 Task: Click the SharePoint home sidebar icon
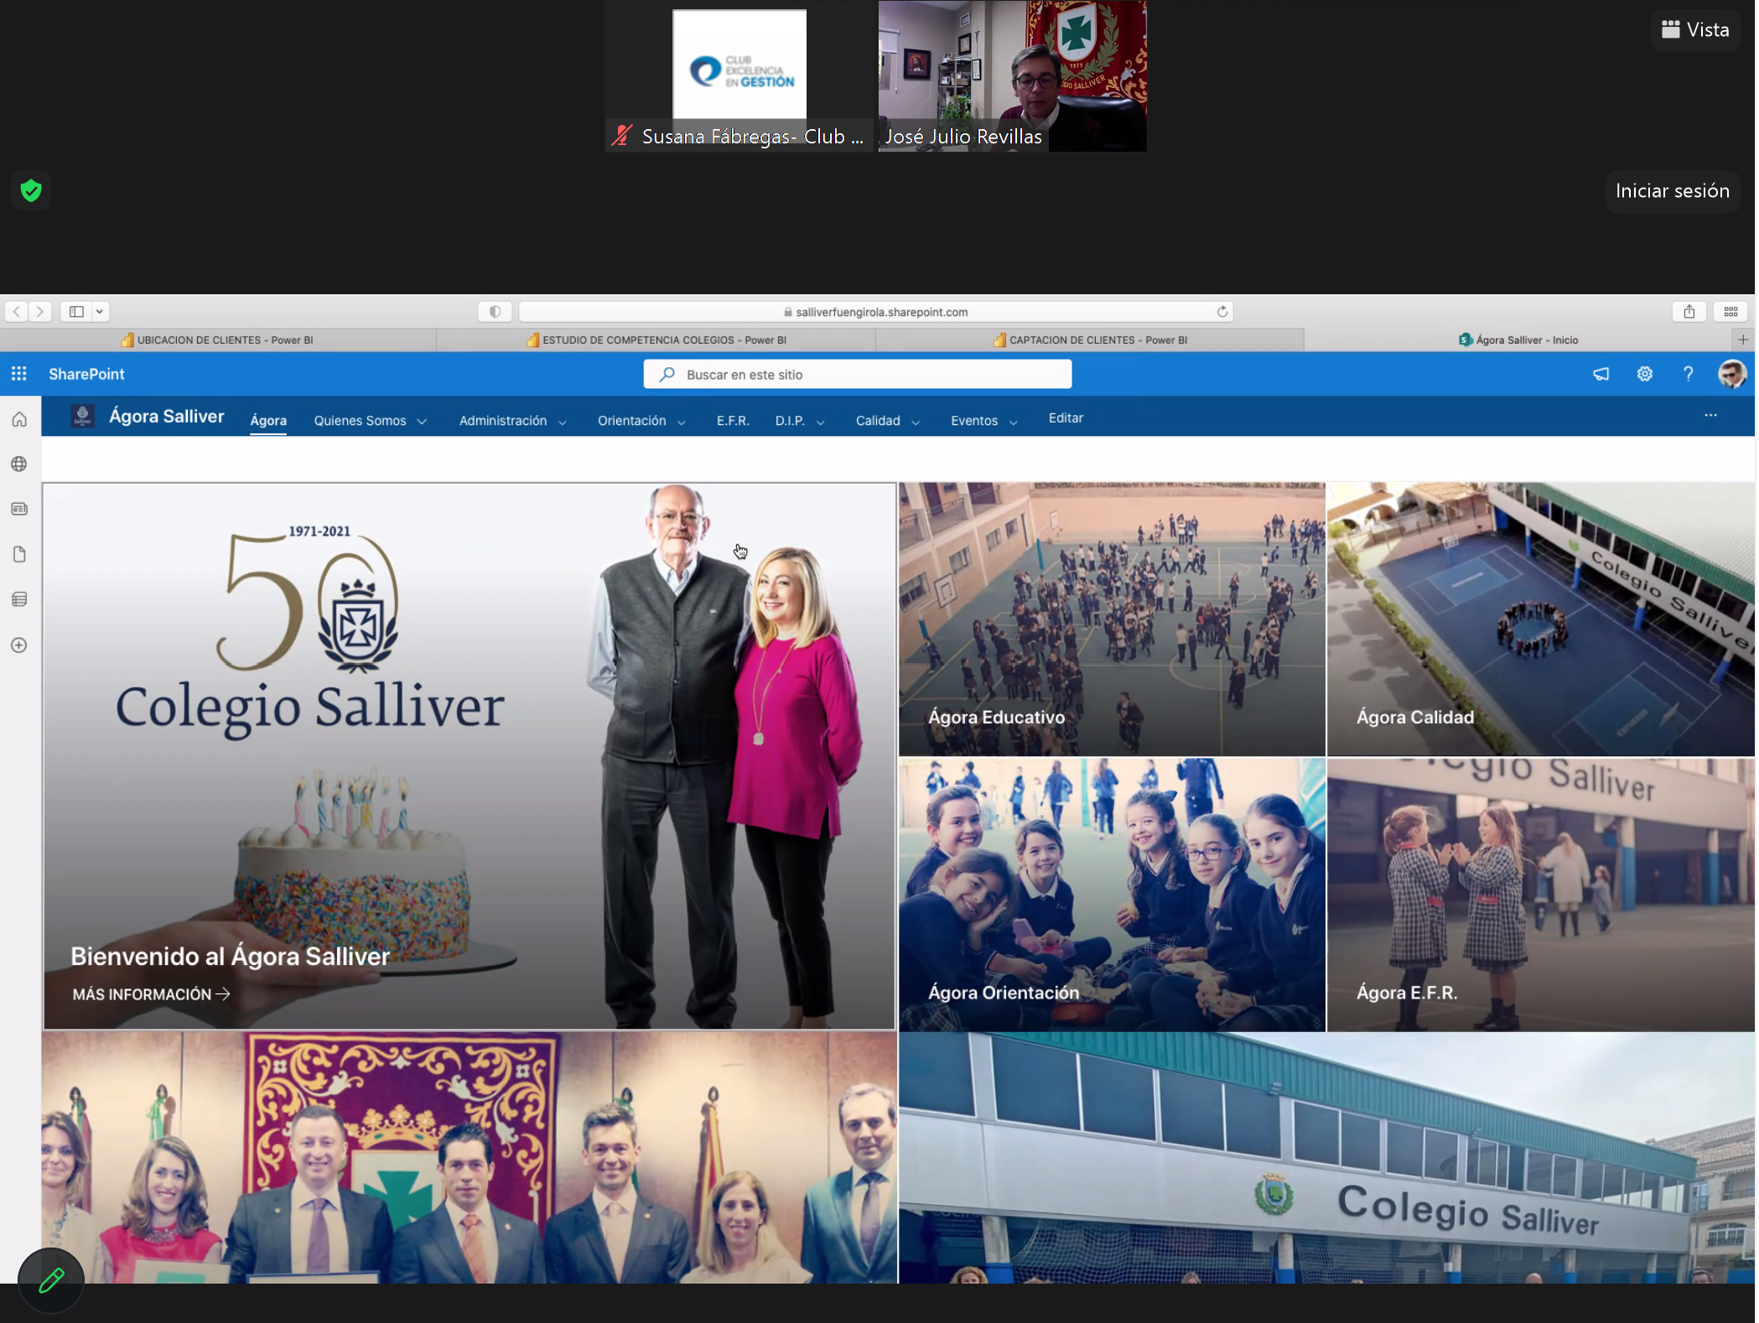(x=19, y=419)
